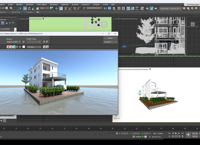The image size is (200, 145).
Task: Switch to Populate ribbon tab
Action: pyautogui.click(x=29, y=12)
